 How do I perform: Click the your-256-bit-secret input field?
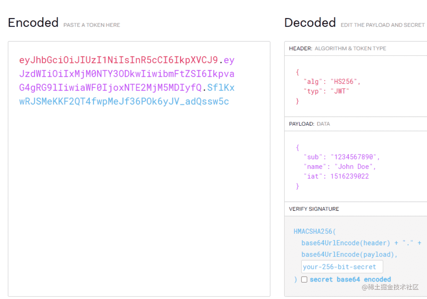342,267
